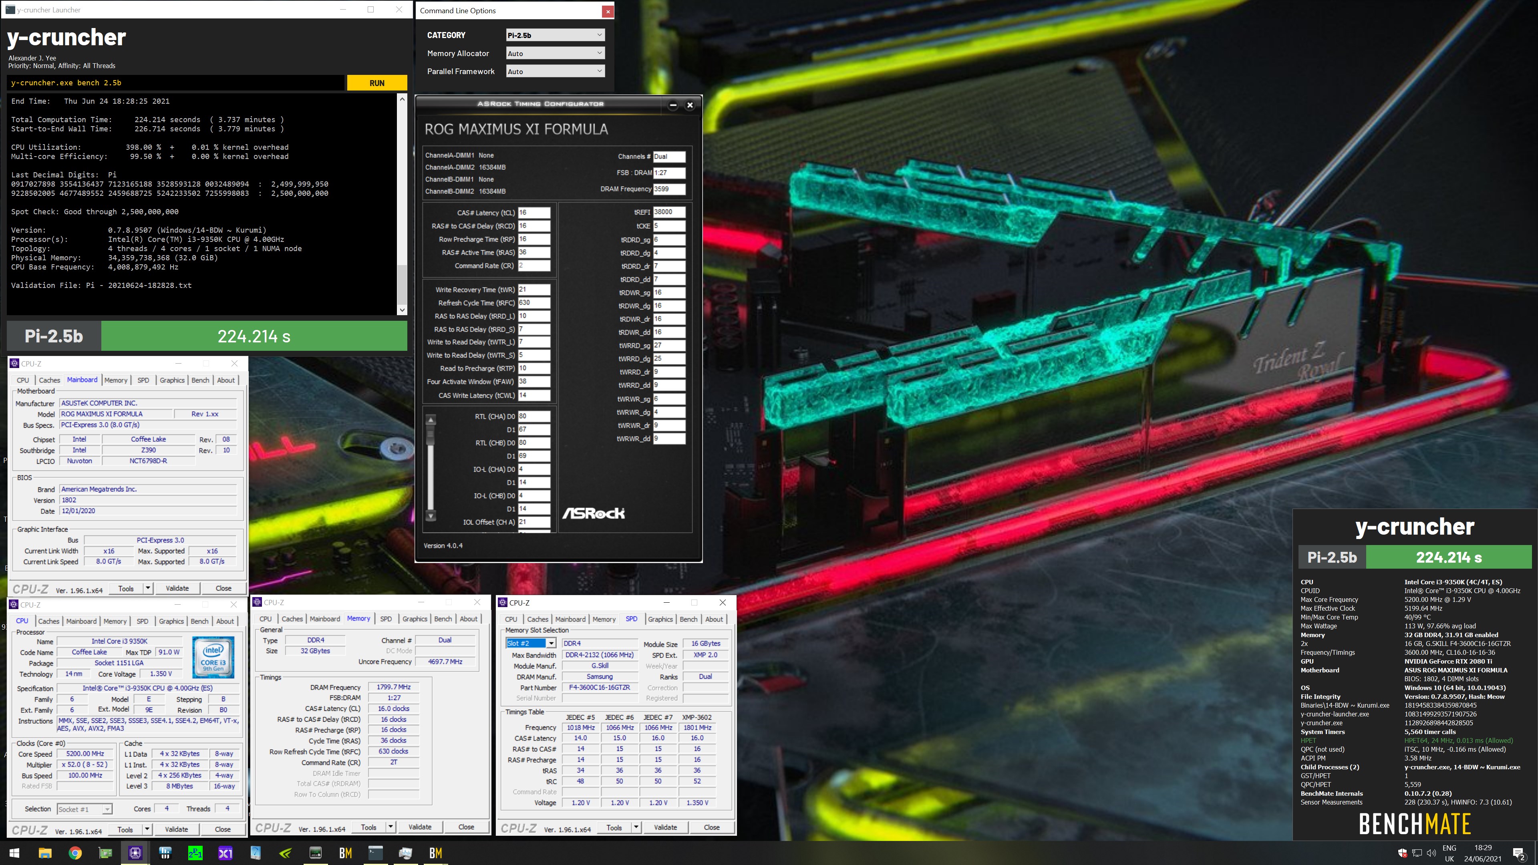Image resolution: width=1538 pixels, height=865 pixels.
Task: Open the MEM test taskbar icon
Action: tap(315, 853)
